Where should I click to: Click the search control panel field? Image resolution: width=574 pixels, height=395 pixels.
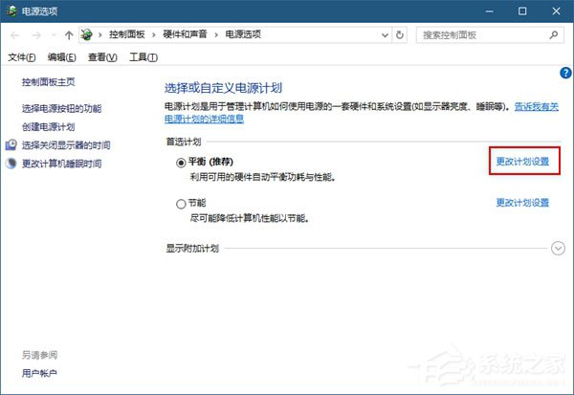point(490,35)
